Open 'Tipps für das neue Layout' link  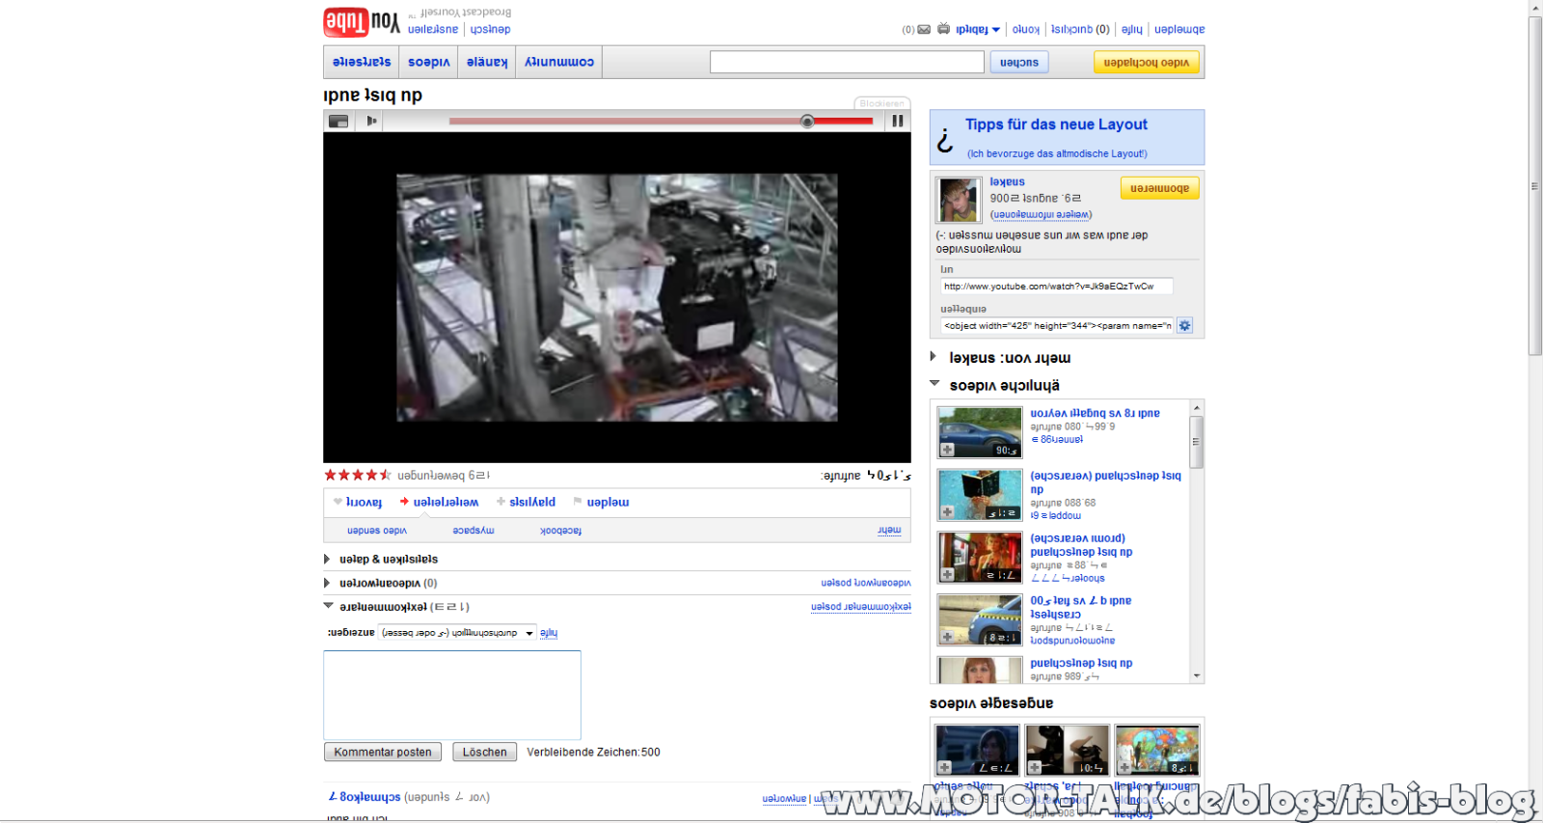(1056, 124)
